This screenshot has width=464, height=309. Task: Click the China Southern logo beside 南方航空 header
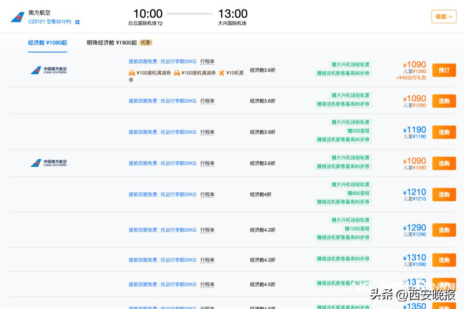click(18, 17)
